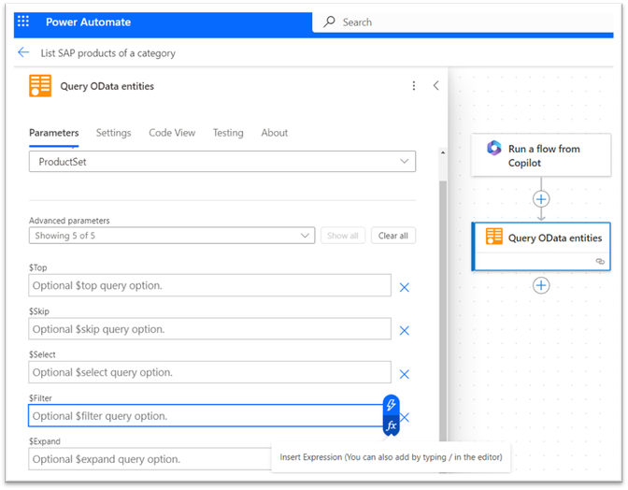Insert dynamic content via lightning icon

(391, 405)
